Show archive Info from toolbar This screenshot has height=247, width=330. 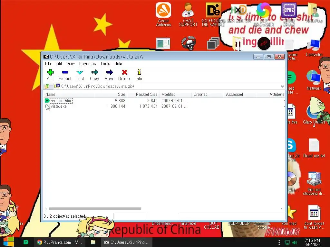[x=139, y=75]
